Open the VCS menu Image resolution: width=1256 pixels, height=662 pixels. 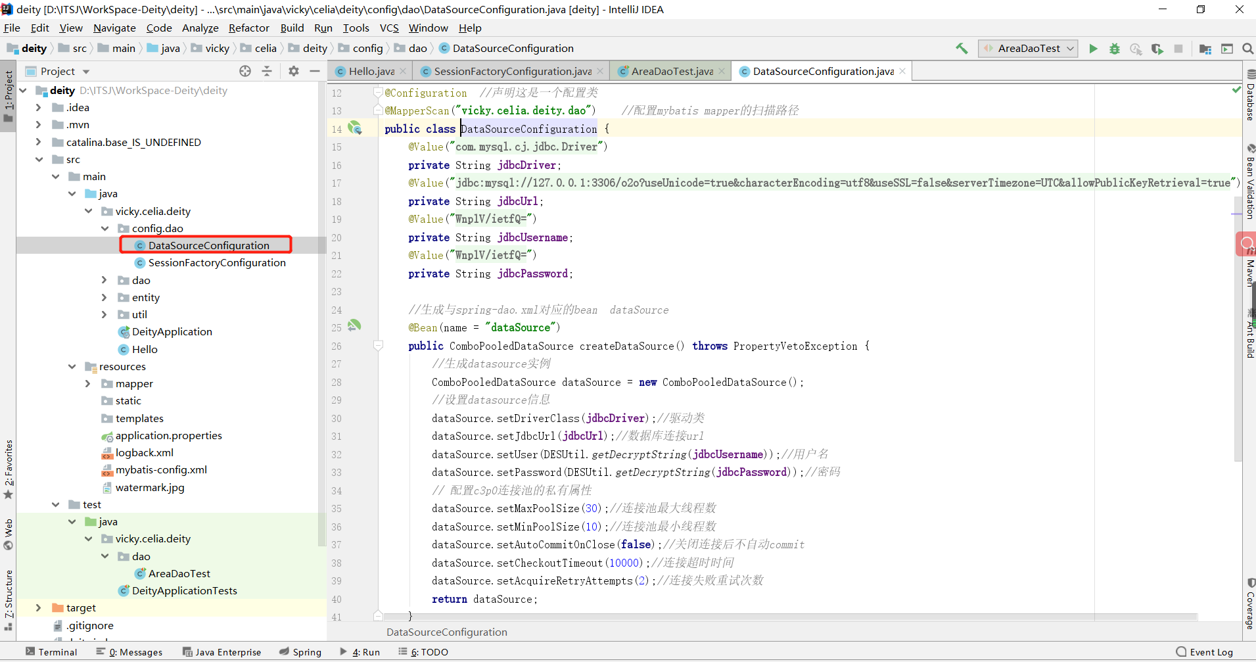click(389, 28)
